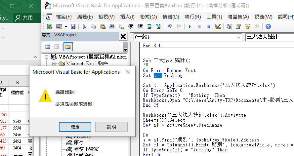294x156 pixels.
Task: Collapse the Microsoft Excel 物件 folder node
Action: (54, 64)
